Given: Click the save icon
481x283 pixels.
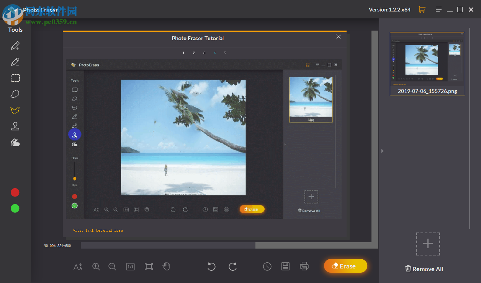Looking at the screenshot, I should pos(285,266).
